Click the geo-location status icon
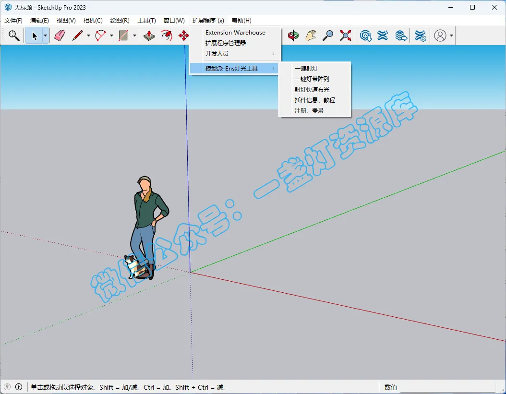506x394 pixels. [x=7, y=387]
